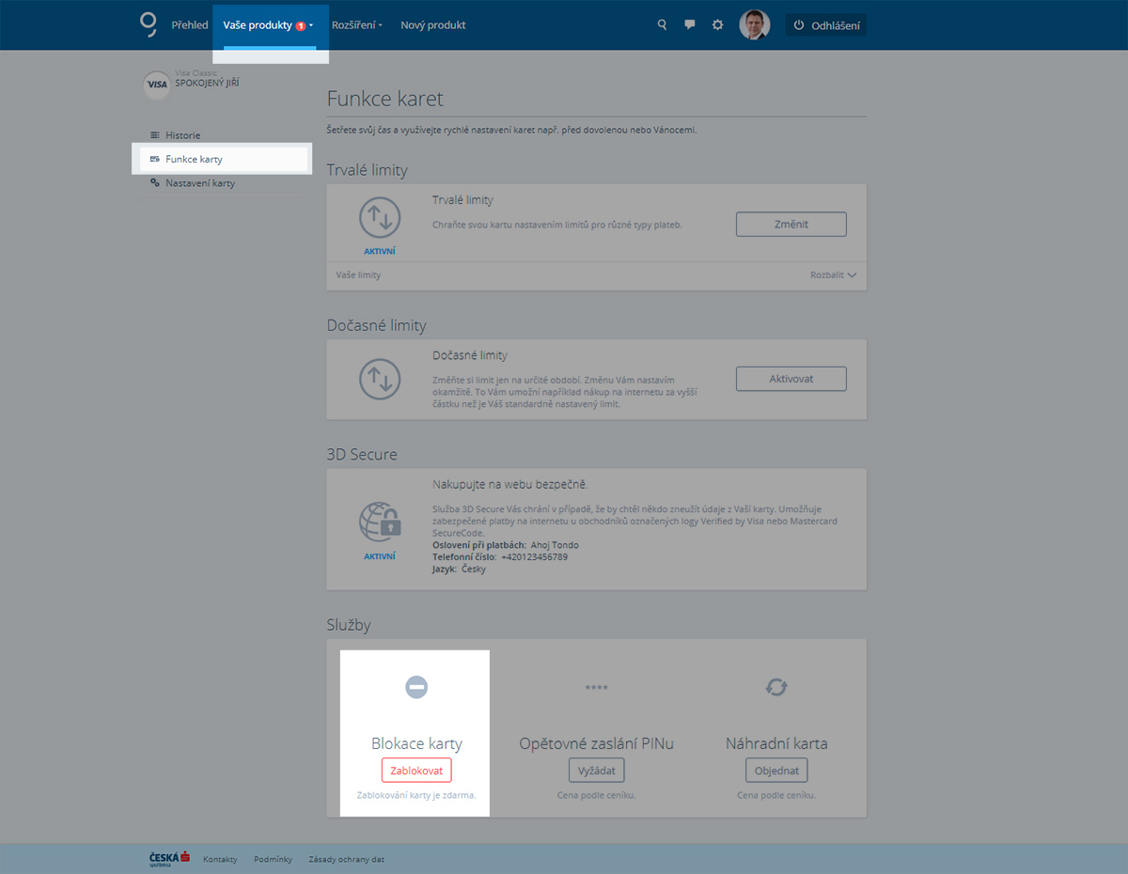Click the user profile photo
Viewport: 1128px width, 874px height.
(x=754, y=25)
